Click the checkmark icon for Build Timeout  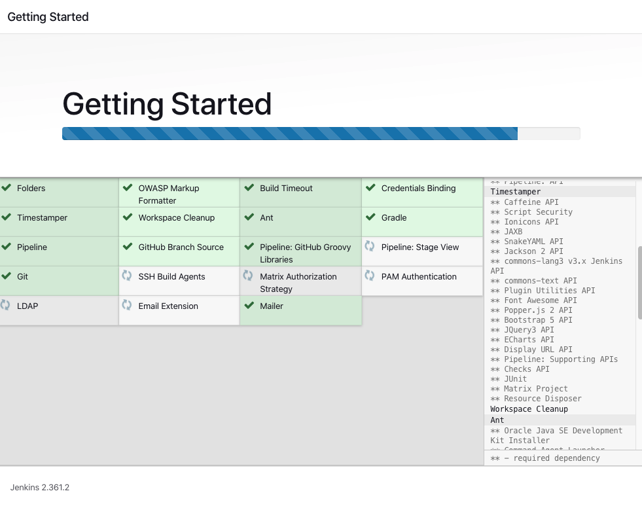pos(249,187)
